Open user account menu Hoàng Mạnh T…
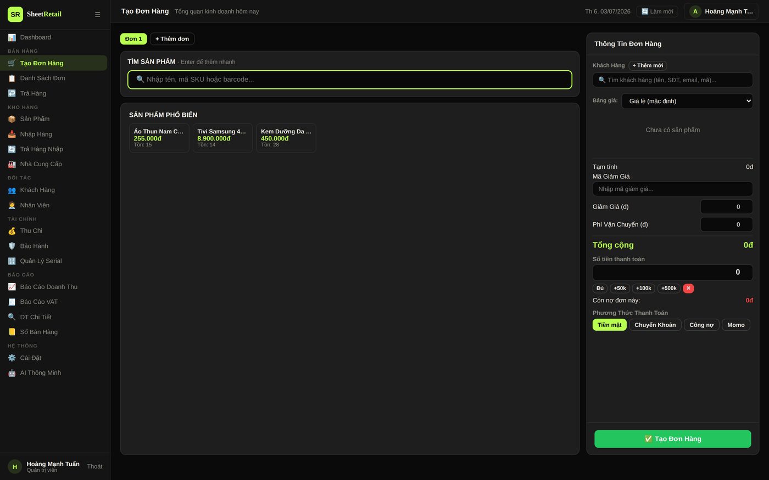Image resolution: width=769 pixels, height=480 pixels. [721, 12]
